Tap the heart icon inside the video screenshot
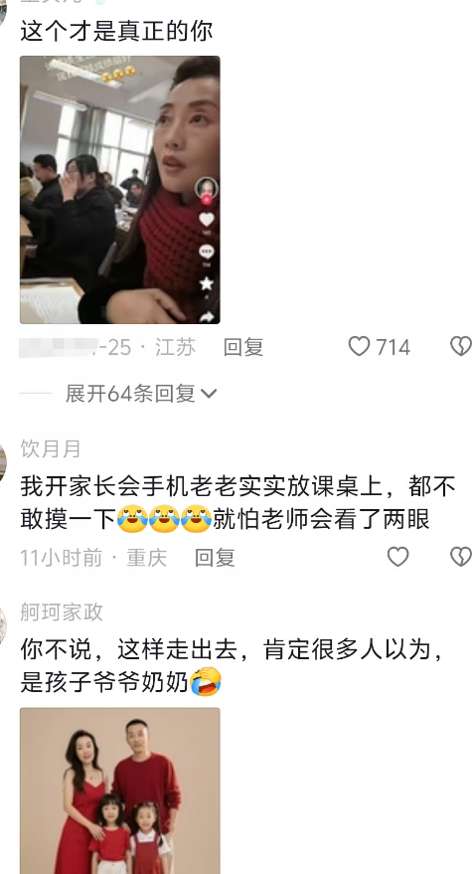The height and width of the screenshot is (874, 472). coord(207,219)
